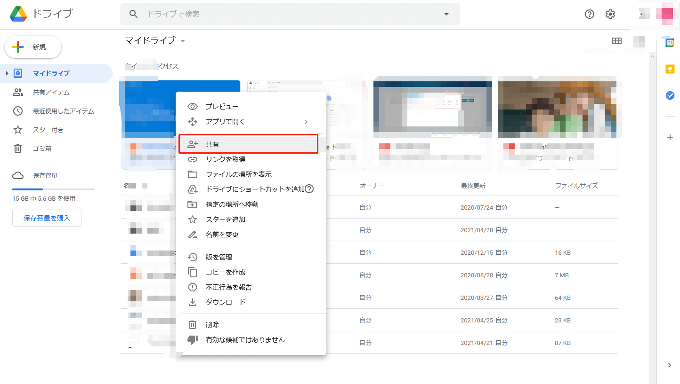Open Google Tasks from the side panel
This screenshot has width=680, height=384.
tap(670, 95)
